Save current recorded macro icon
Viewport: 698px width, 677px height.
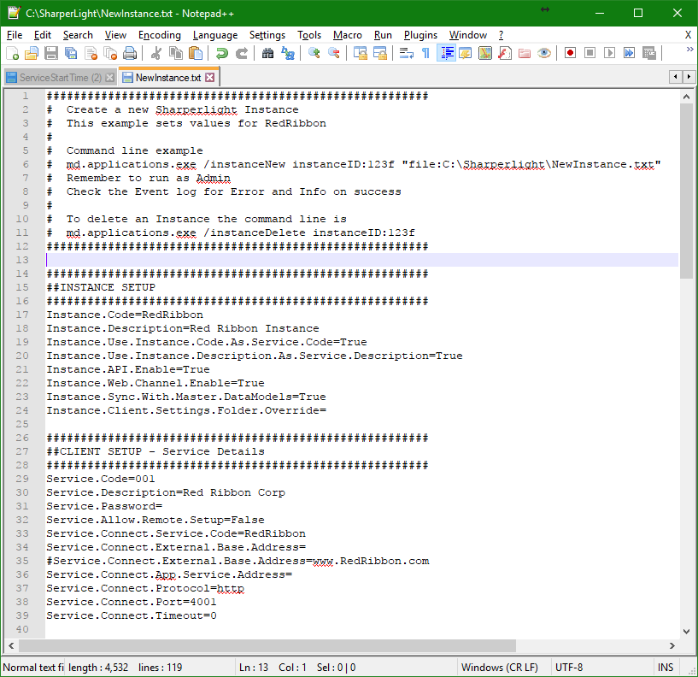pyautogui.click(x=649, y=53)
